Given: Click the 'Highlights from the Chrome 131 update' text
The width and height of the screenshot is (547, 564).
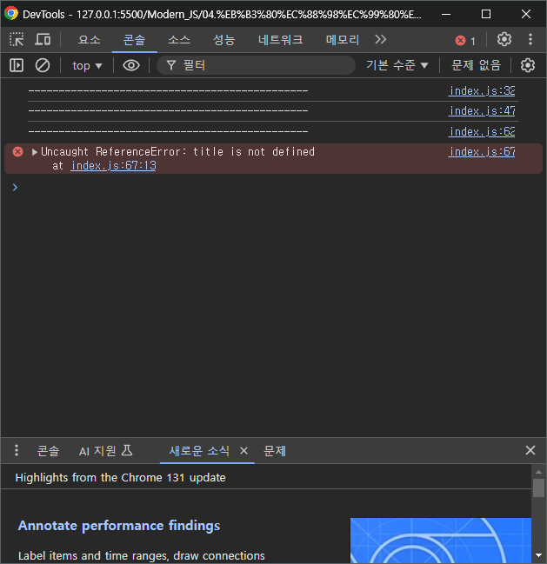Looking at the screenshot, I should [x=121, y=478].
